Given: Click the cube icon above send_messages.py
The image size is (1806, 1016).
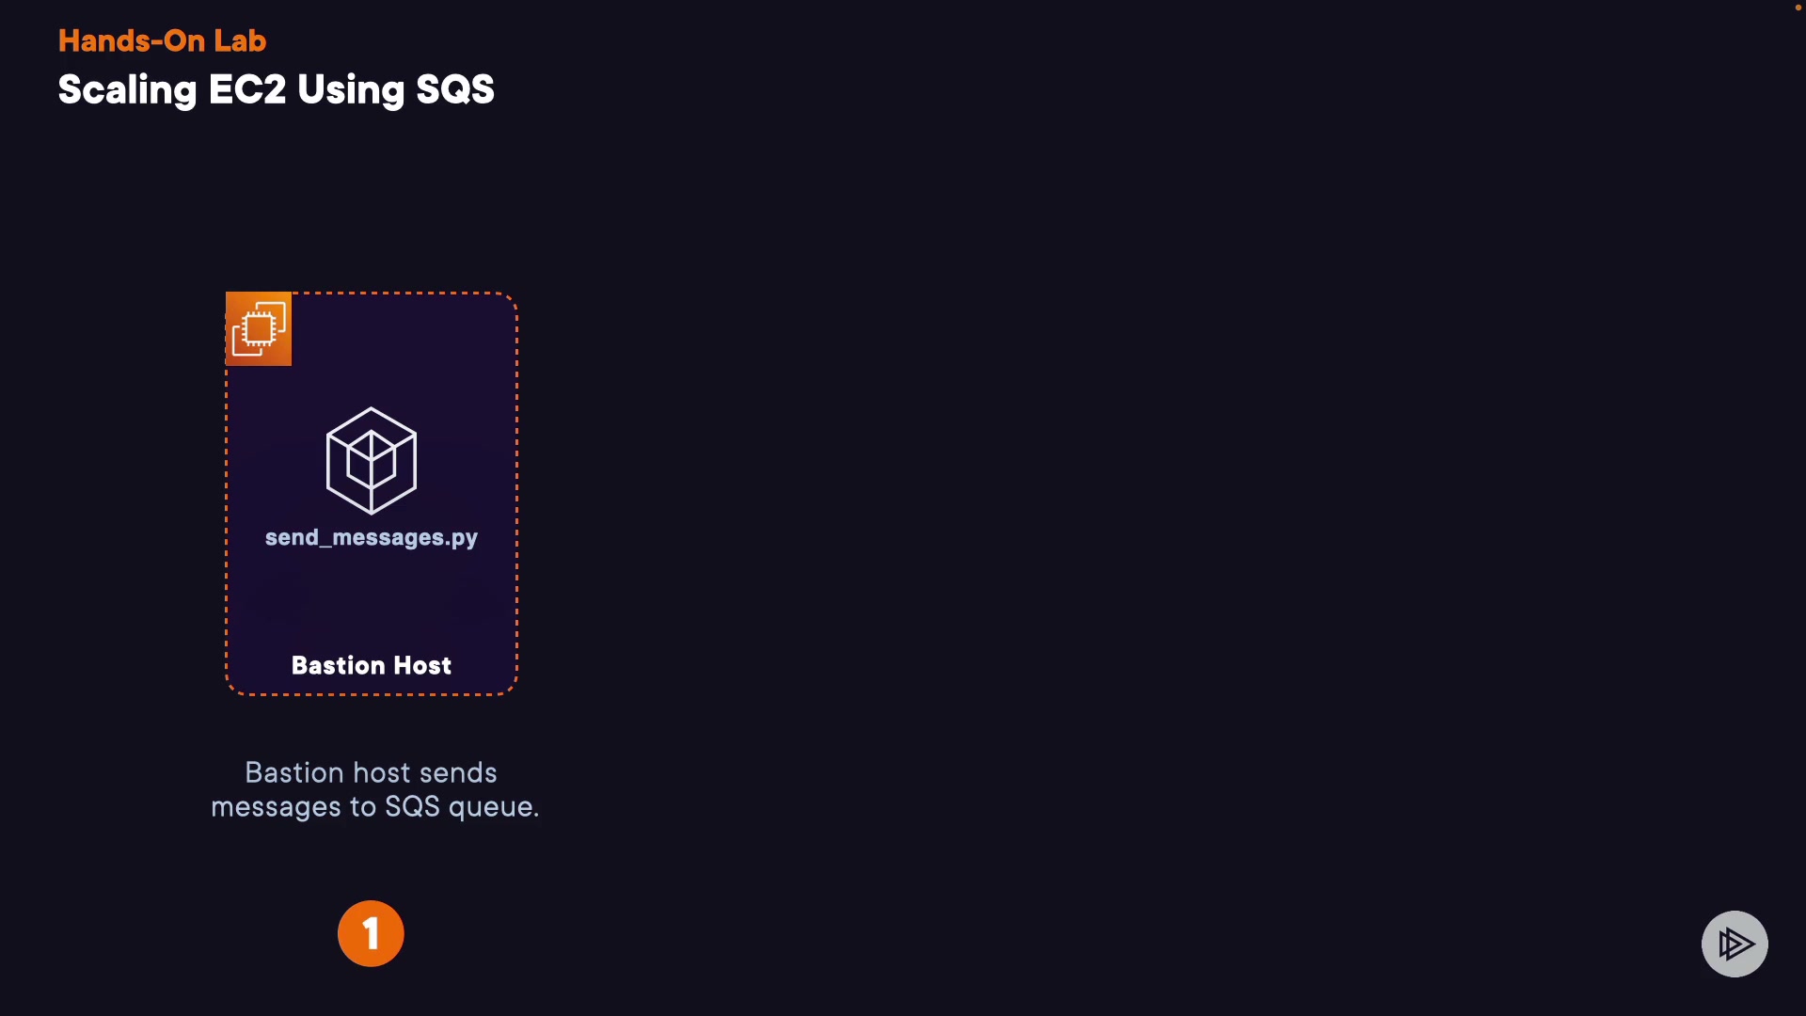Looking at the screenshot, I should pos(372,460).
